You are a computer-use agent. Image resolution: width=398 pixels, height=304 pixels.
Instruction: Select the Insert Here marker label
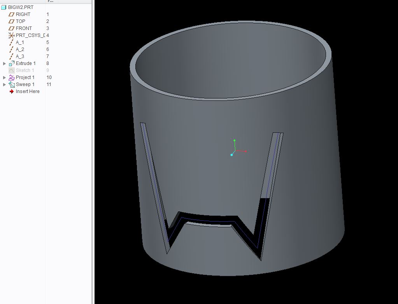[28, 91]
